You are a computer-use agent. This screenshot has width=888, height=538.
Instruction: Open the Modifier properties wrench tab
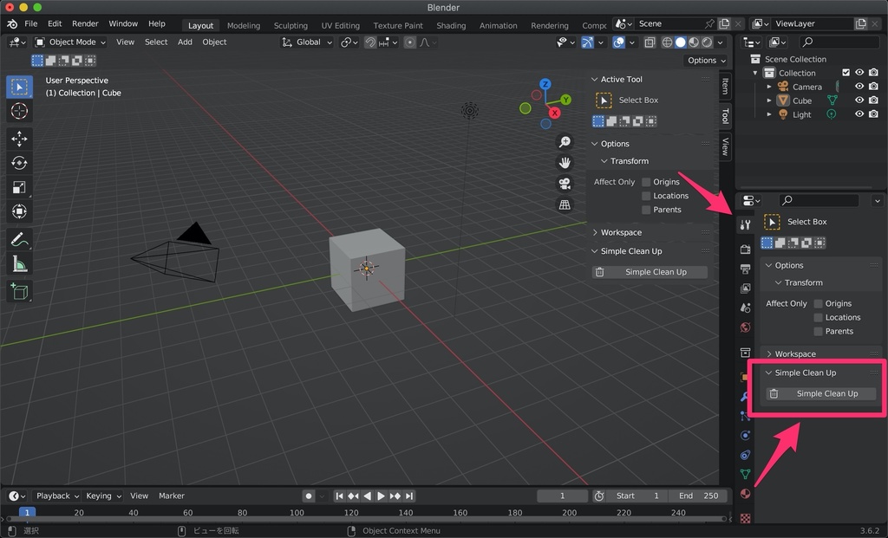[744, 397]
